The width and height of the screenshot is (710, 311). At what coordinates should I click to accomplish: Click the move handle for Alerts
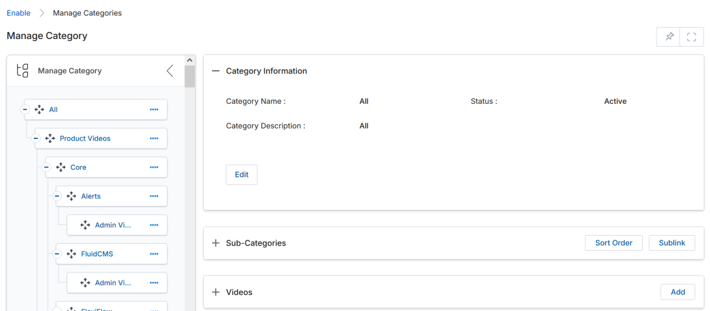[71, 196]
